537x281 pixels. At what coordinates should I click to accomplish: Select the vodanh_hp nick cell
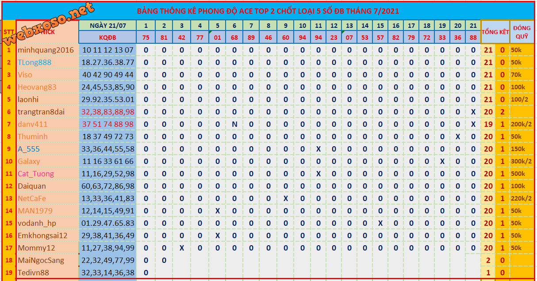(47, 223)
